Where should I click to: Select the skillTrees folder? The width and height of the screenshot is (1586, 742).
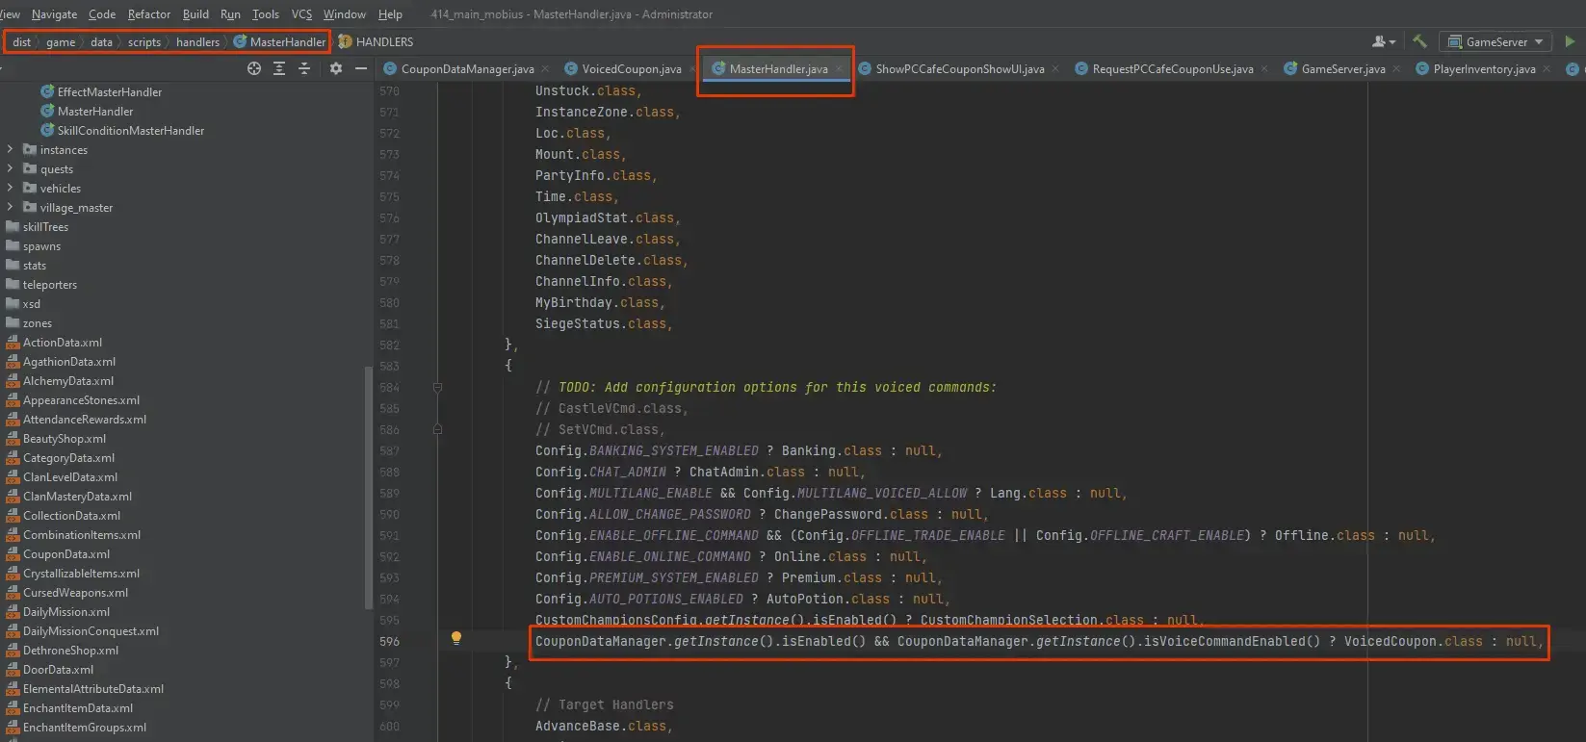[45, 226]
